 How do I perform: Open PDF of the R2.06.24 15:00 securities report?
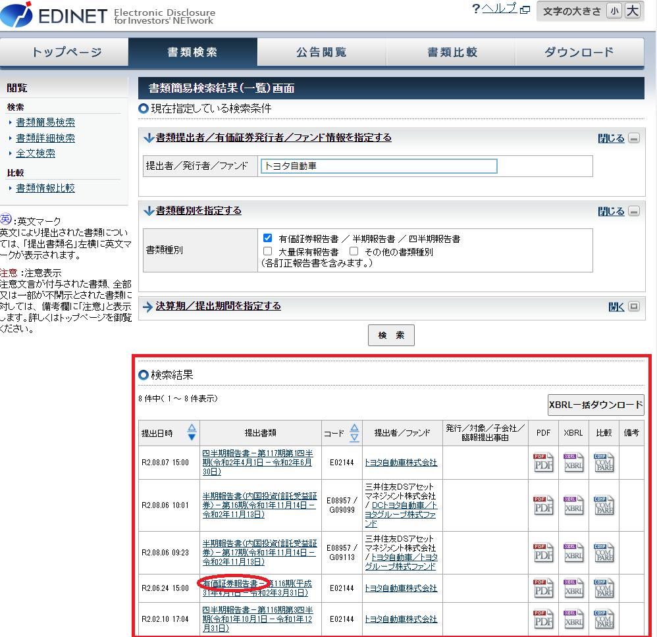tap(543, 588)
